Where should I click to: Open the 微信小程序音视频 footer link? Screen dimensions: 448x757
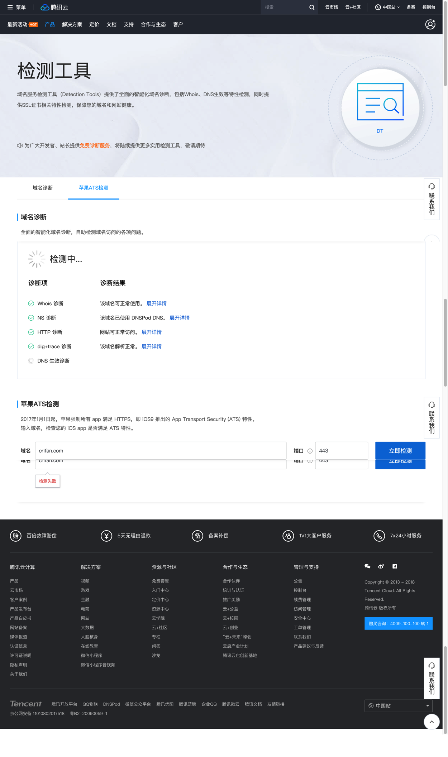tap(98, 665)
